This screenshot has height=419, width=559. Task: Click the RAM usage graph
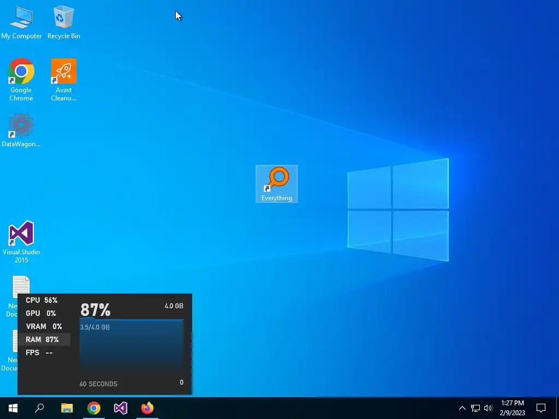pyautogui.click(x=132, y=348)
